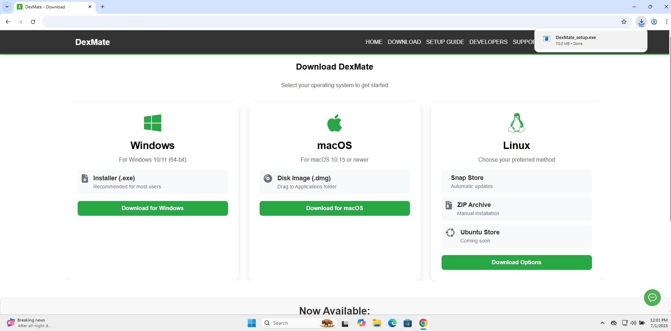Open the clock showing 12:01 PM
671x331 pixels.
coord(659,323)
